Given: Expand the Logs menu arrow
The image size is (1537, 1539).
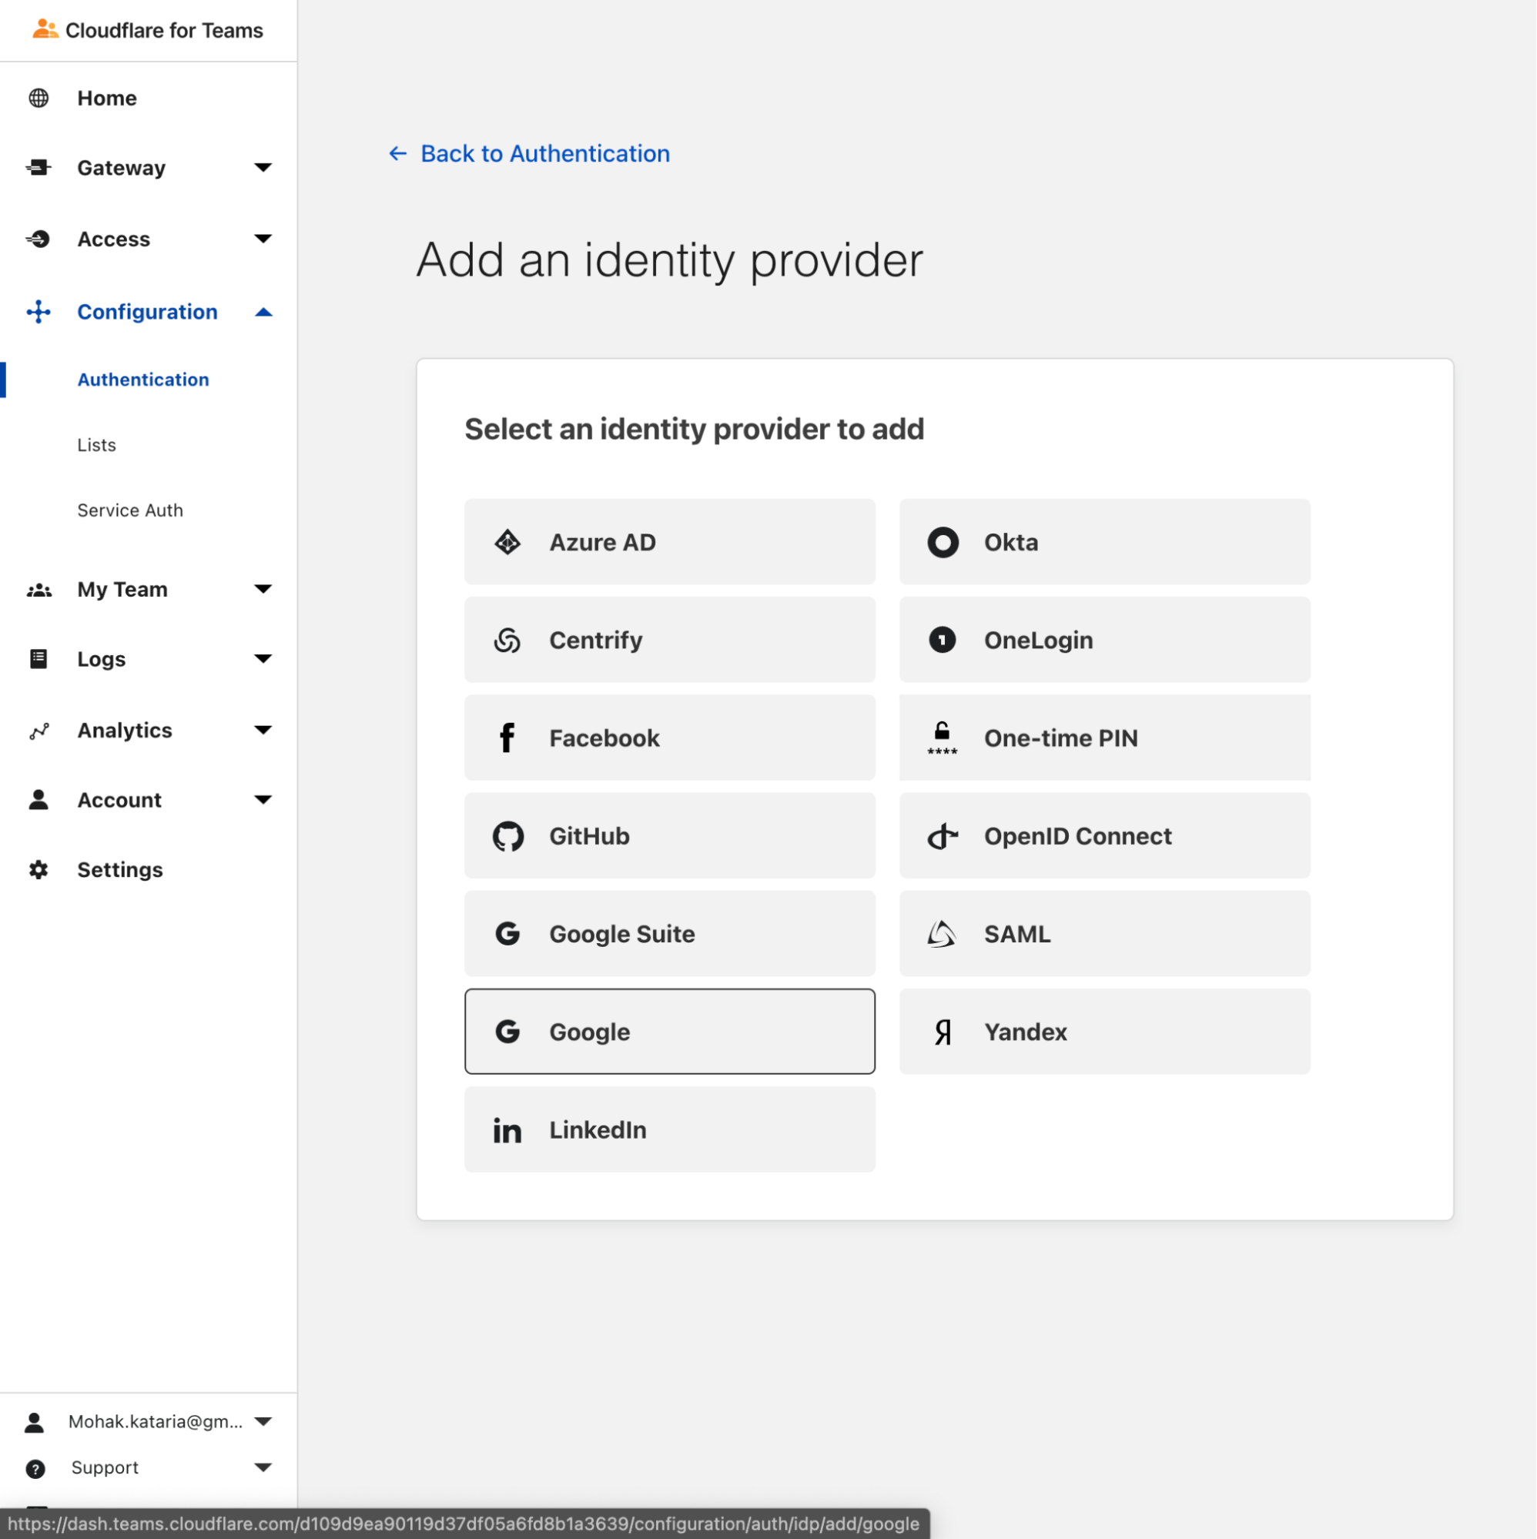Looking at the screenshot, I should point(263,659).
